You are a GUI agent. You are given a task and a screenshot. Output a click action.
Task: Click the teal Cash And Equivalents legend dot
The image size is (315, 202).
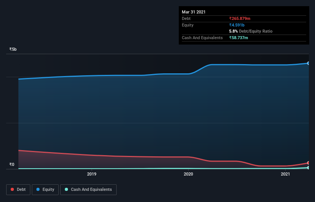[66, 189]
